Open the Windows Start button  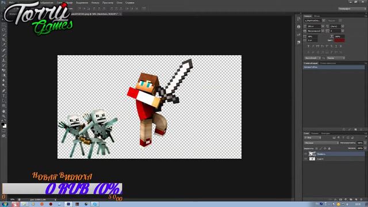coord(5,204)
